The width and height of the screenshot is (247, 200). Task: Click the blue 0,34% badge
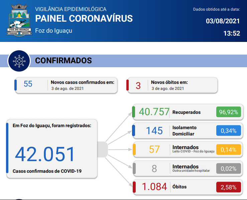tap(229, 130)
